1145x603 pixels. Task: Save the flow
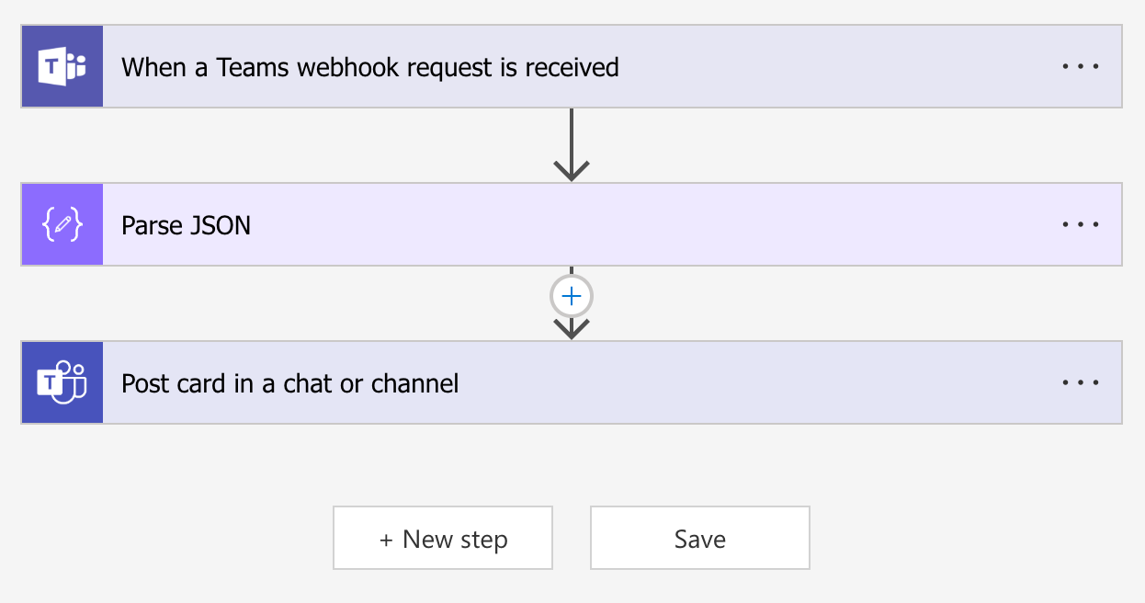pos(699,539)
